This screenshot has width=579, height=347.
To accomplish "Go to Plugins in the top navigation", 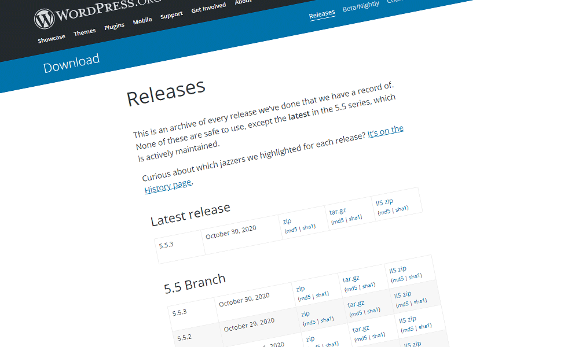I will [114, 26].
